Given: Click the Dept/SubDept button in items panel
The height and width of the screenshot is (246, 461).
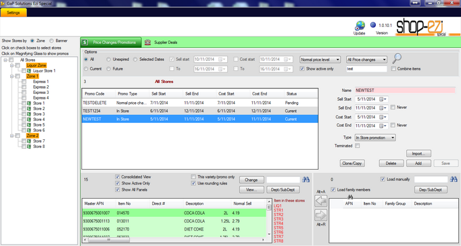Looking at the screenshot, I should tap(283, 190).
